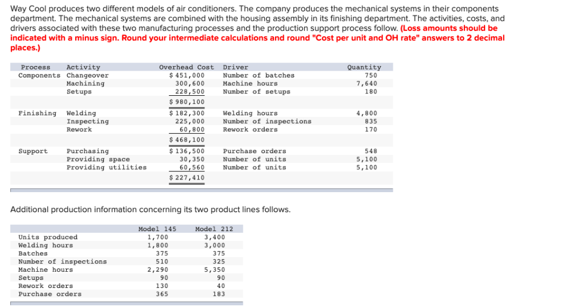Click Model 145 units produced 1,700
The image size is (588, 308).
(158, 237)
